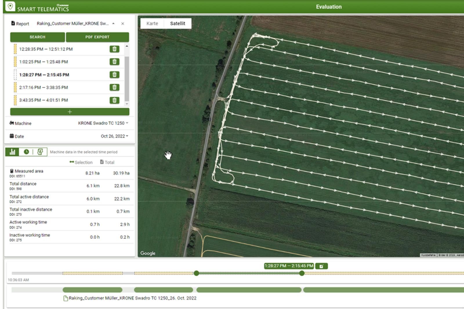Switch map to Karte view
The height and width of the screenshot is (309, 464).
[x=152, y=23]
